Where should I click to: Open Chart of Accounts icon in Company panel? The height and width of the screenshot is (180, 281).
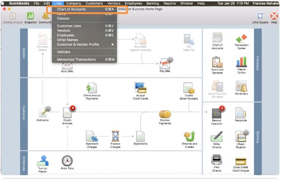click(217, 38)
